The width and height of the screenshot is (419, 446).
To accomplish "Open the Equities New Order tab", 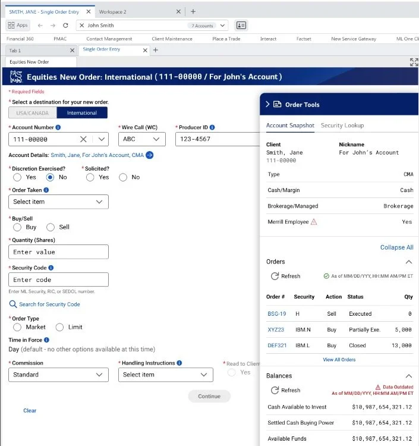I will pyautogui.click(x=41, y=62).
